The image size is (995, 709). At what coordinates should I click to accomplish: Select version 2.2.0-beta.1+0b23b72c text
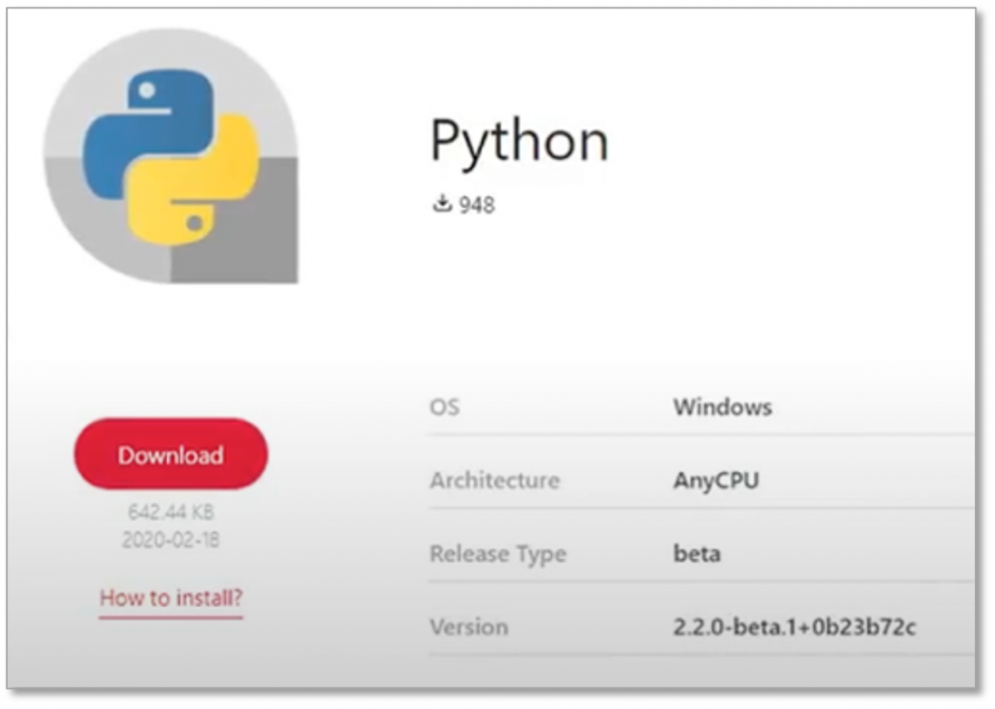pos(794,627)
